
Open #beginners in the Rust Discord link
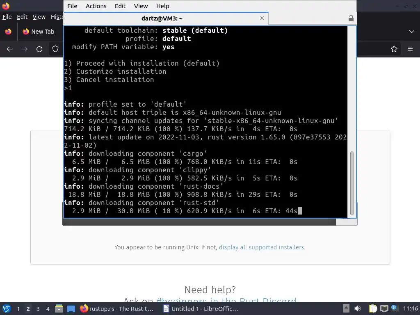[x=226, y=300]
